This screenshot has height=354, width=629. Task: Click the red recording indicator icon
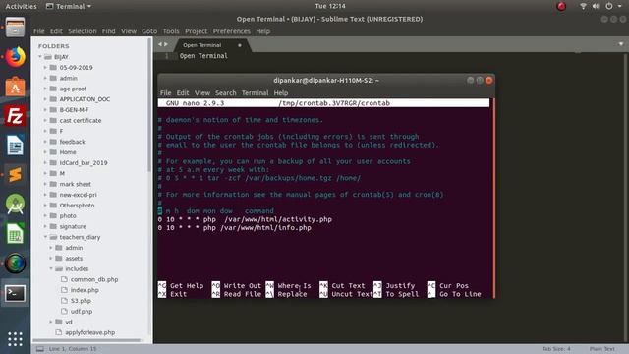(x=561, y=6)
